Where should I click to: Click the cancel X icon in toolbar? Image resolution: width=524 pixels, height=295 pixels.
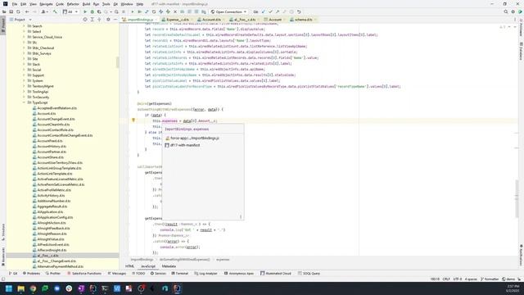[175, 11]
